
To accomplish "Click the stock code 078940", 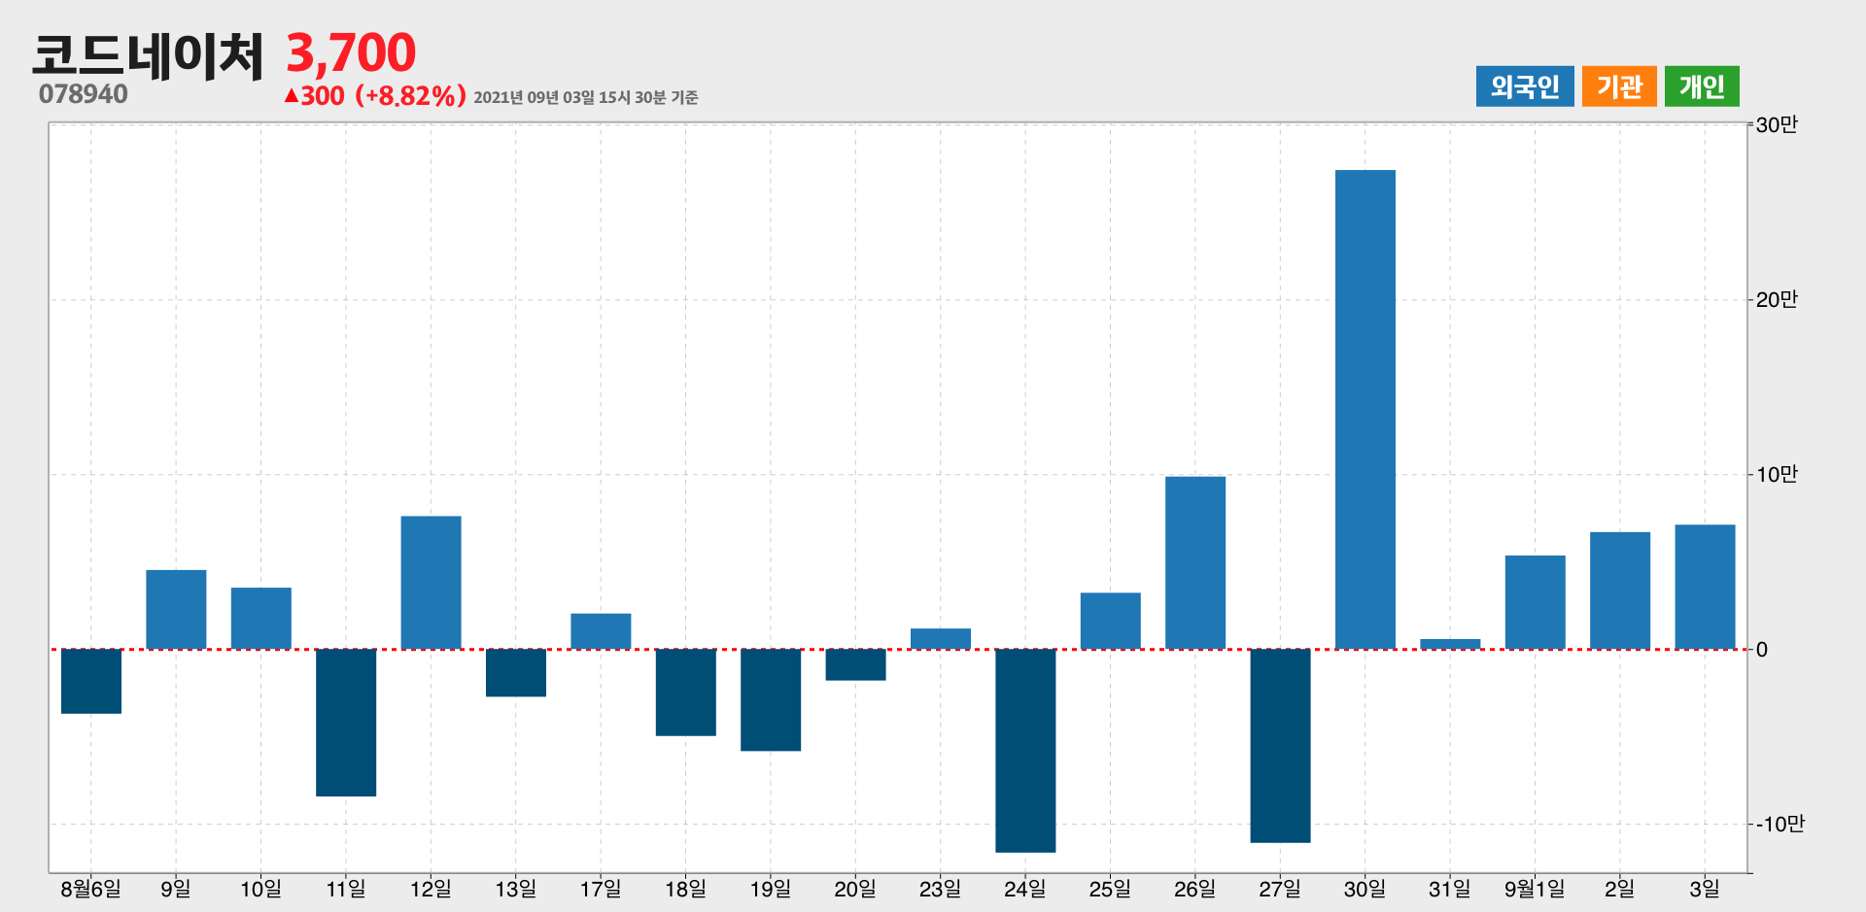I will click(84, 94).
